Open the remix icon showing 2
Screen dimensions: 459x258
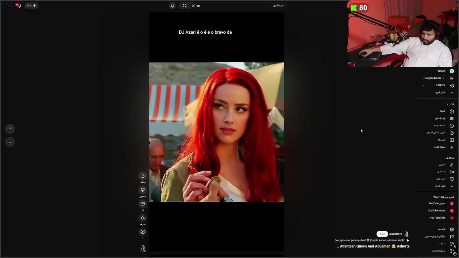(143, 232)
